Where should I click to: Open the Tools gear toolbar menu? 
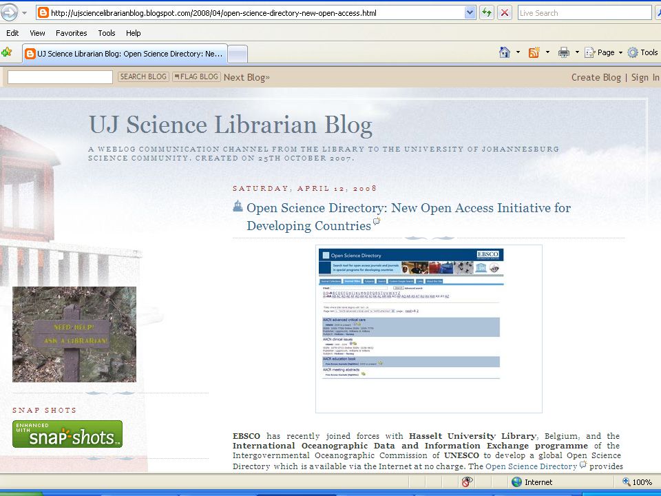click(x=643, y=52)
